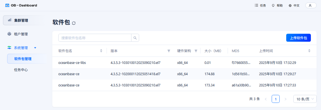Sort by 软件包名 column sort arrows
The height and width of the screenshot is (110, 321).
click(x=101, y=51)
